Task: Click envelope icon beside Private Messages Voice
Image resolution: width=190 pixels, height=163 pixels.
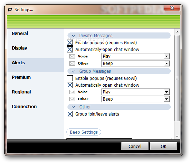Action: pyautogui.click(x=72, y=56)
